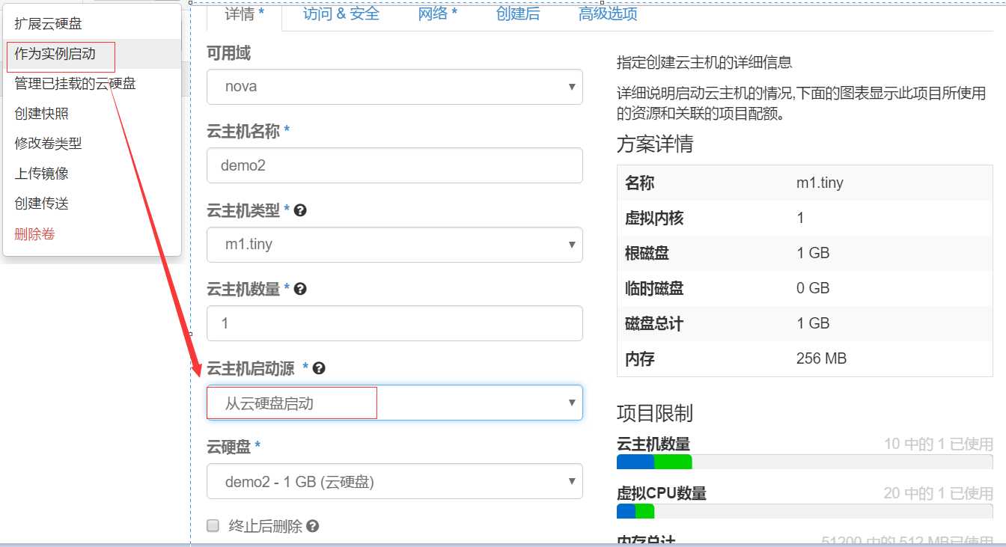Click the 云主机数量 field containing 1
Viewport: 1006px width, 547px height.
[x=394, y=323]
